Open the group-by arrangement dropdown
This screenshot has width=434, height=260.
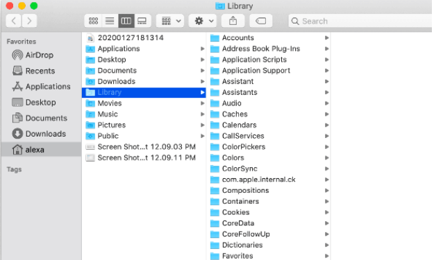pos(170,21)
